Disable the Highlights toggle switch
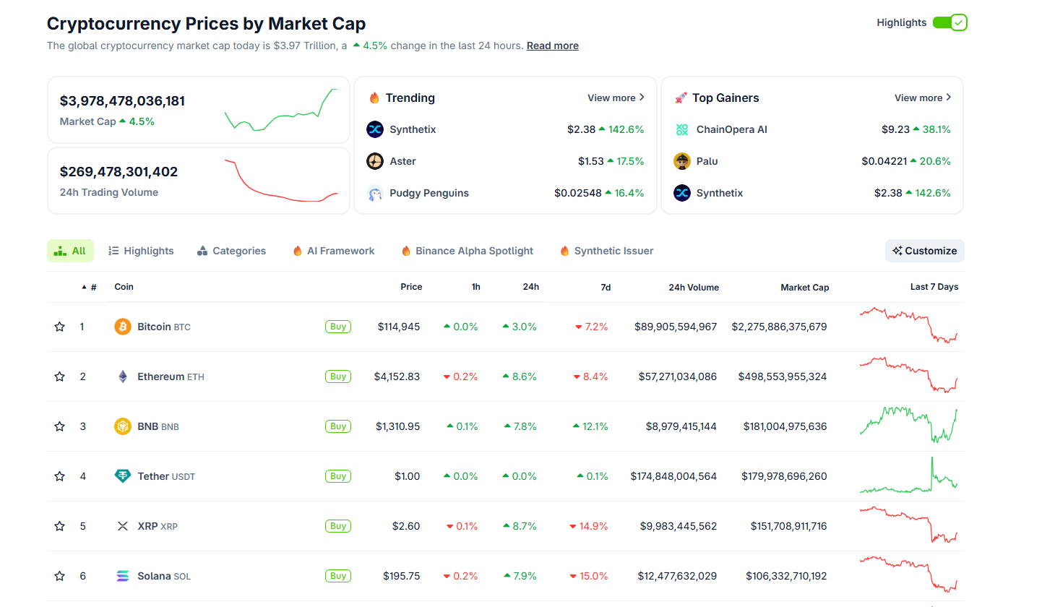 point(949,22)
